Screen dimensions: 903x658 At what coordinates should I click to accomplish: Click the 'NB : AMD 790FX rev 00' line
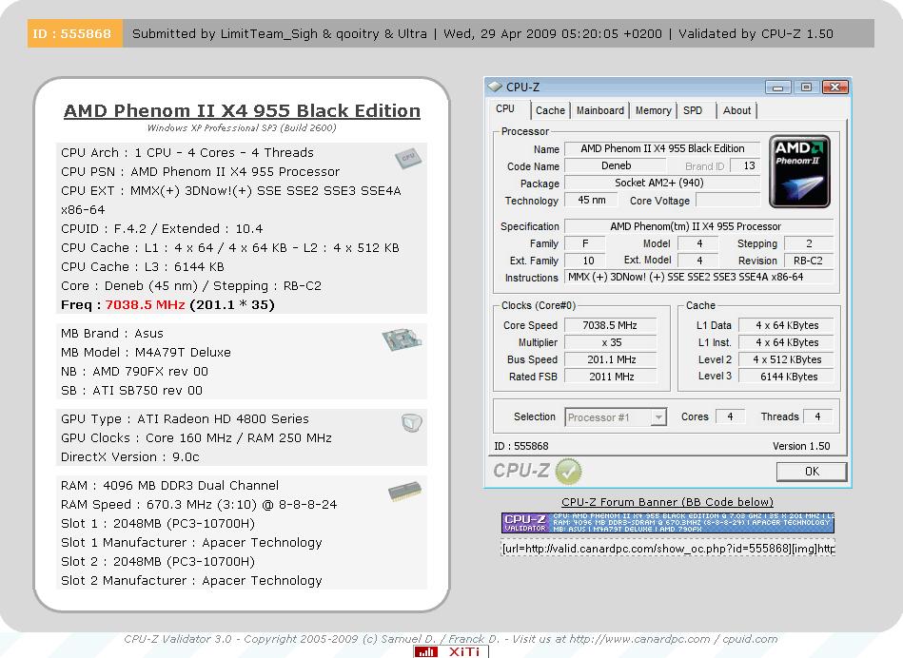coord(134,371)
